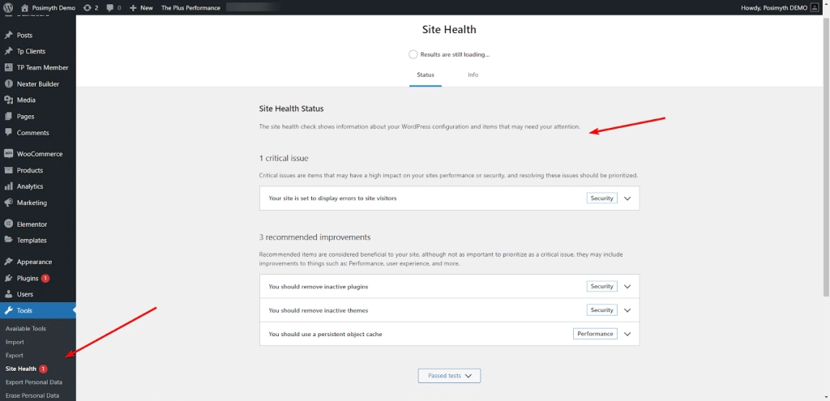The height and width of the screenshot is (401, 830).
Task: Click the Media icon in sidebar
Action: [8, 100]
